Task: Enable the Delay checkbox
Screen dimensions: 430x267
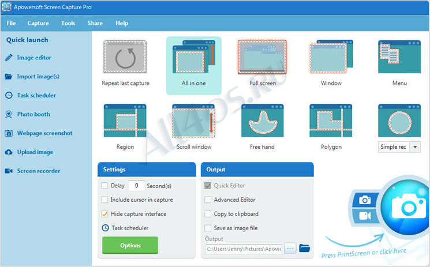Action: (104, 186)
